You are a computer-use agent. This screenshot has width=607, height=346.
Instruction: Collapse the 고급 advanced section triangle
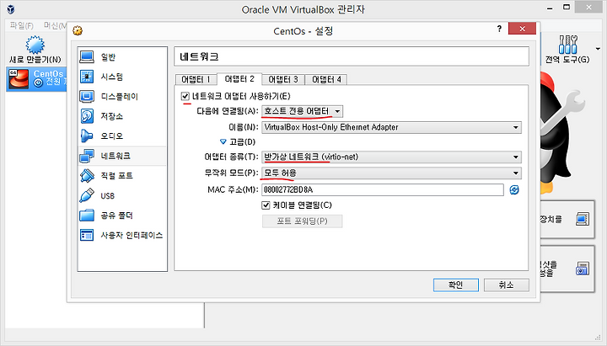coord(223,142)
